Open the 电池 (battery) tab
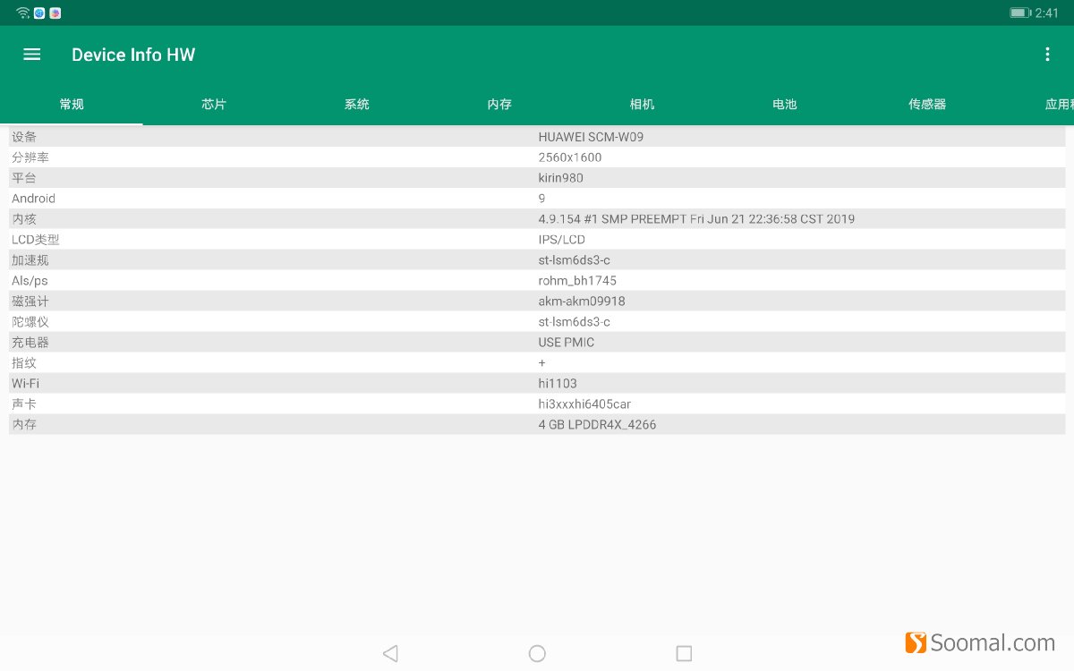Image resolution: width=1074 pixels, height=671 pixels. click(783, 104)
